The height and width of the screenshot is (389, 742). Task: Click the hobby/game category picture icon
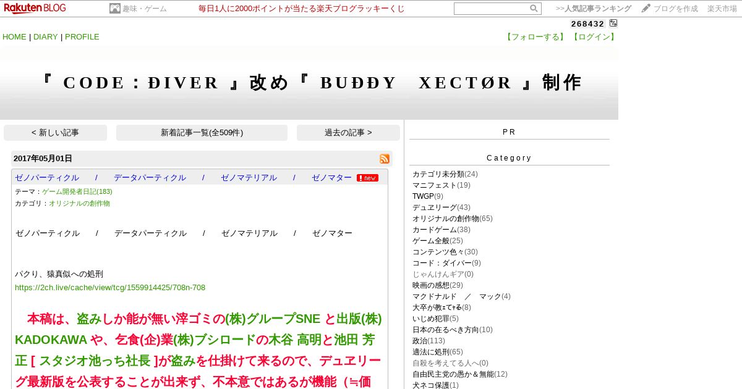(x=114, y=9)
